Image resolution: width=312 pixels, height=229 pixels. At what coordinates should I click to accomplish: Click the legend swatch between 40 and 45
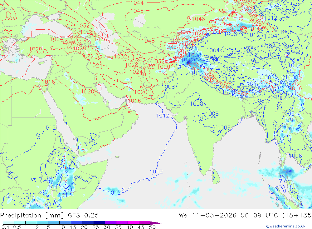pyautogui.click(x=133, y=223)
